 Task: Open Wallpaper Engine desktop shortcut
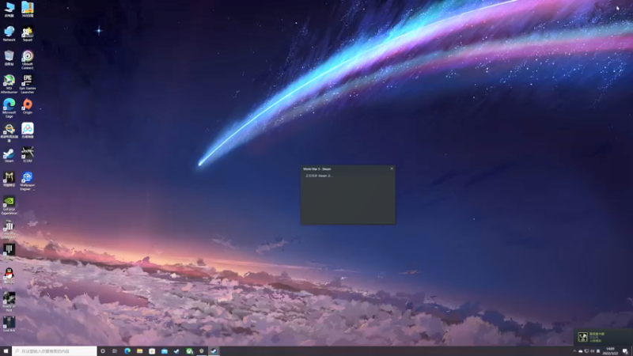(x=28, y=181)
